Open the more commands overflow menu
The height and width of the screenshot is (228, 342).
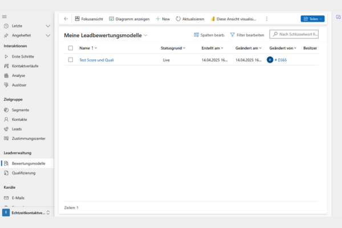click(x=267, y=19)
